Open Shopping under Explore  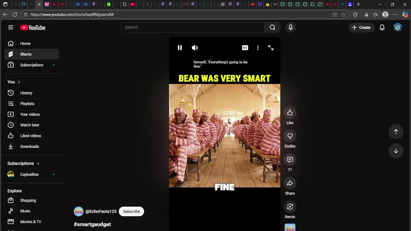(x=31, y=200)
